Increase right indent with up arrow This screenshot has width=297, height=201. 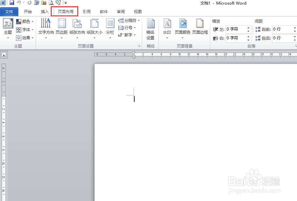tap(248, 36)
